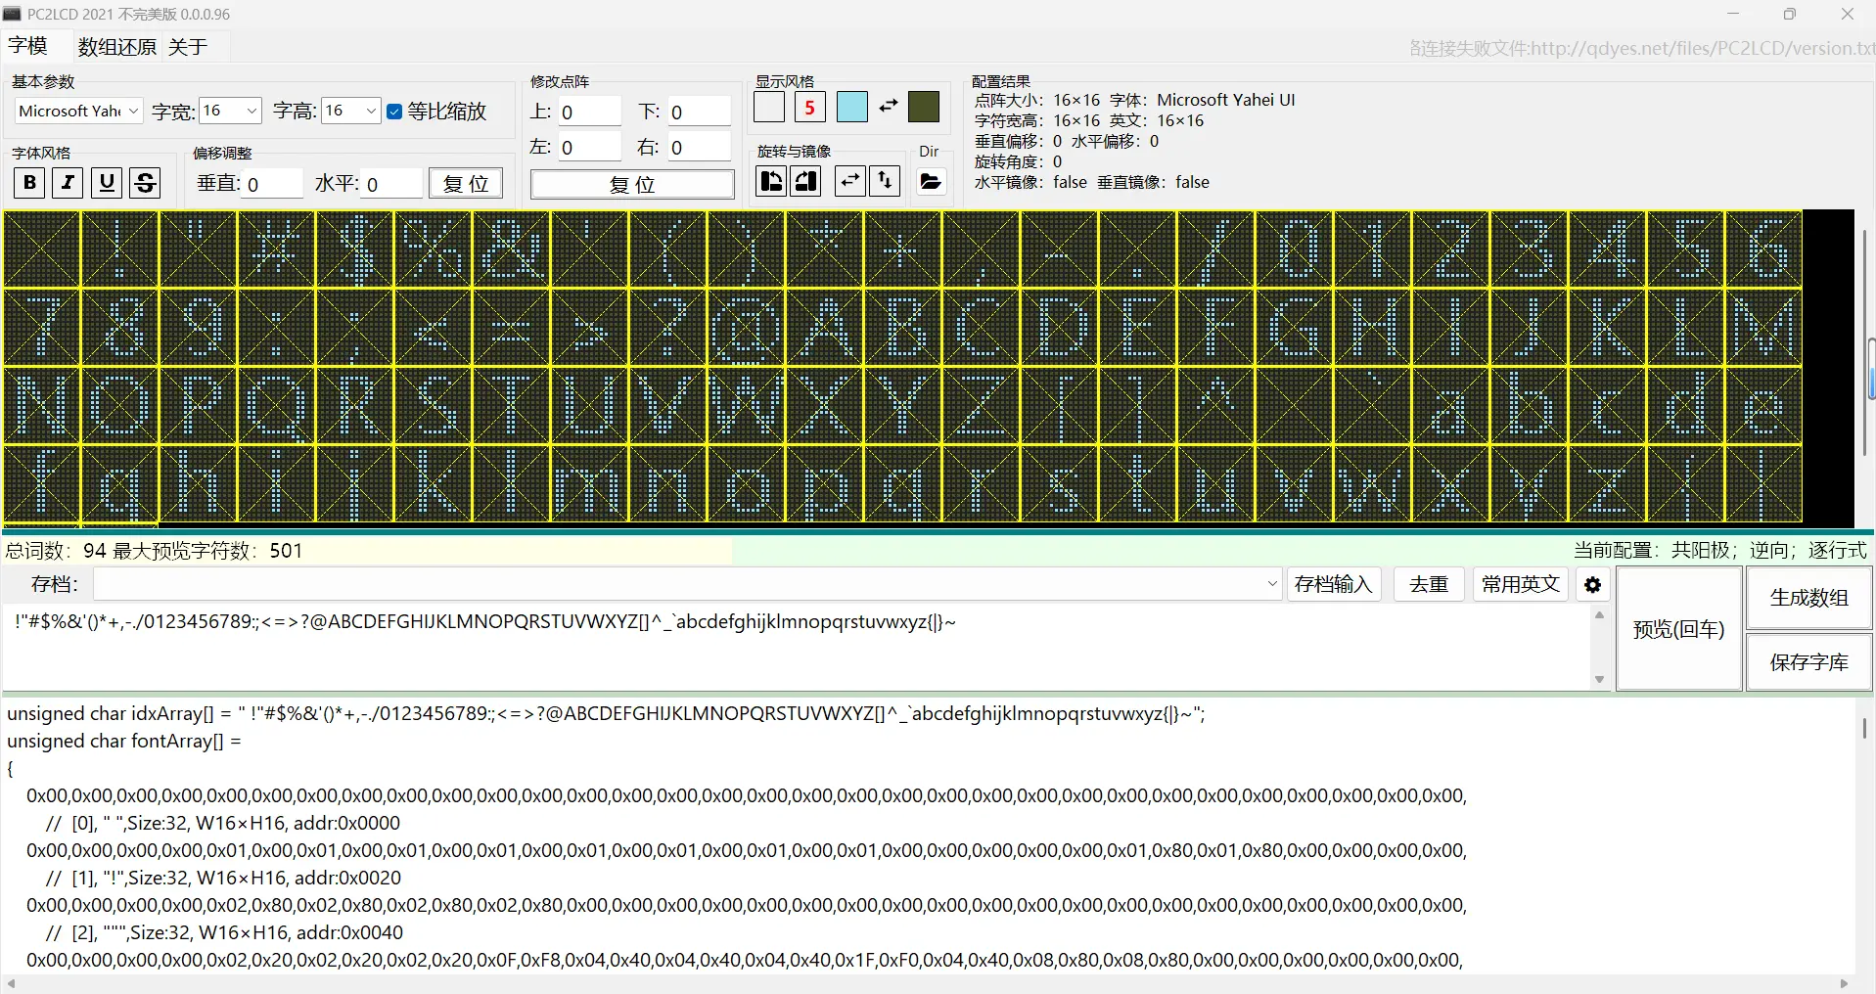Rotate glyphs counterclockwise

(x=771, y=181)
